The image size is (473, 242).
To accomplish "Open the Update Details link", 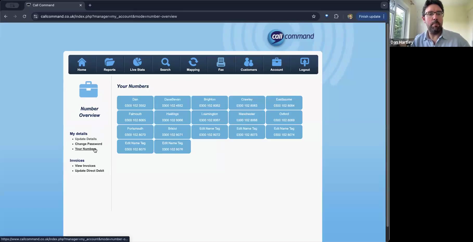I will coord(86,139).
